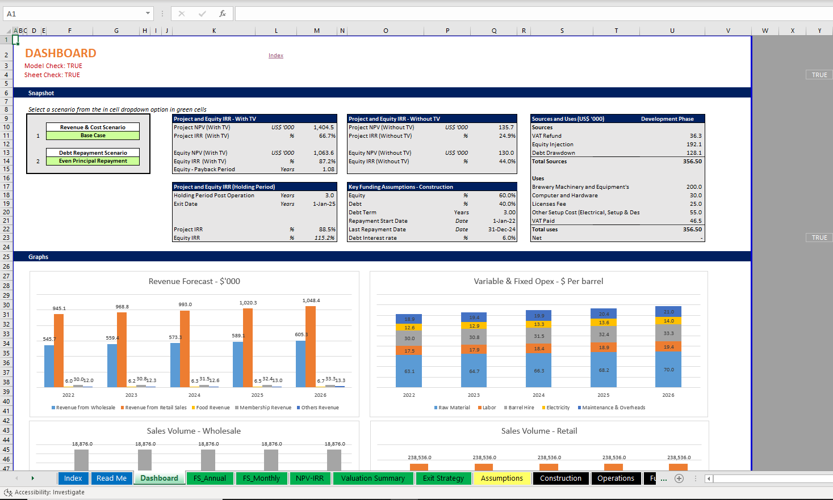Click the Insert Function (fx) icon
This screenshot has width=833, height=500.
pyautogui.click(x=222, y=14)
